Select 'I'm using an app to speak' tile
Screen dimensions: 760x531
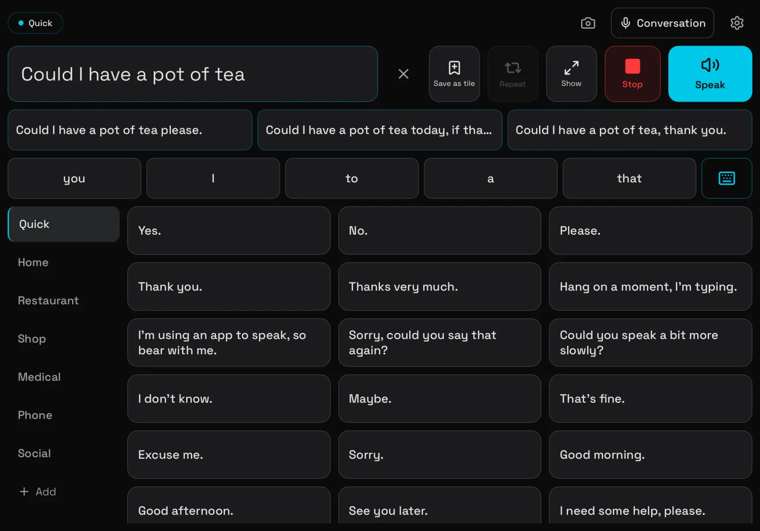pyautogui.click(x=228, y=342)
